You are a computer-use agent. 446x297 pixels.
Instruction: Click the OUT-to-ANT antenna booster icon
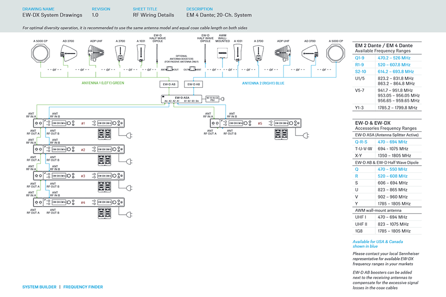(x=192, y=69)
